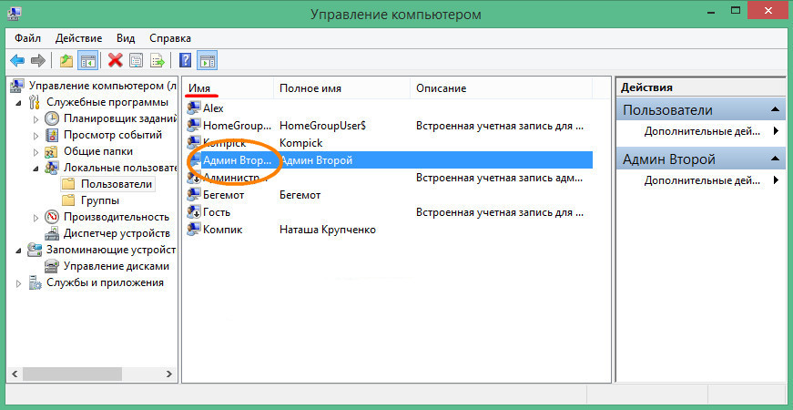This screenshot has height=410, width=793.
Task: Expand the Общие папки node
Action: pyautogui.click(x=36, y=152)
